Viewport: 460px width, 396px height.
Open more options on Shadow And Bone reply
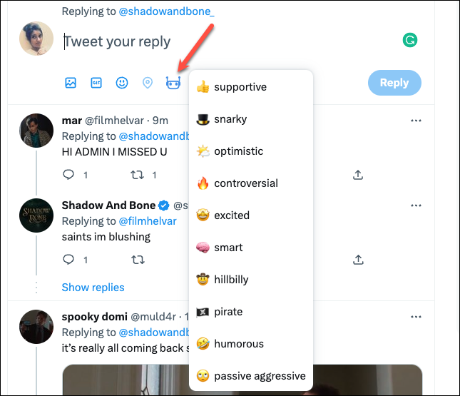pos(416,205)
